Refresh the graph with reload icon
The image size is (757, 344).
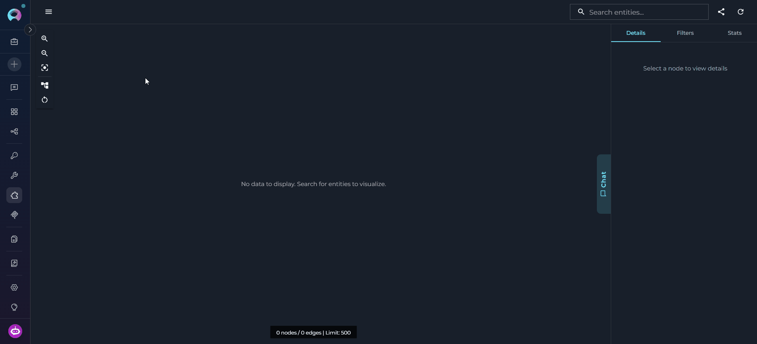coord(741,12)
